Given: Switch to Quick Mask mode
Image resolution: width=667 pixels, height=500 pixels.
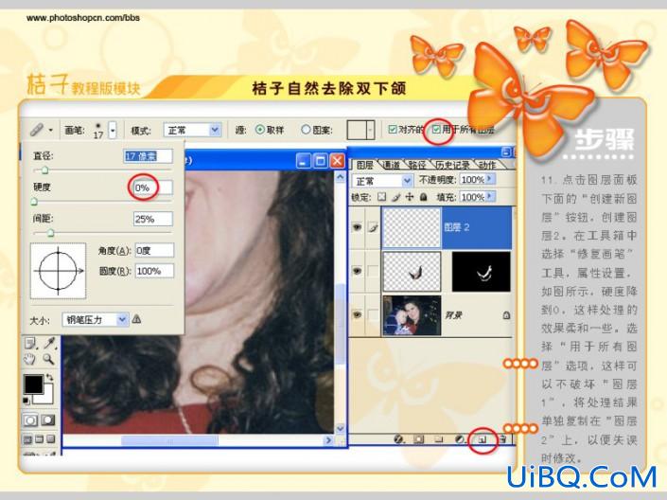Looking at the screenshot, I should pos(48,420).
